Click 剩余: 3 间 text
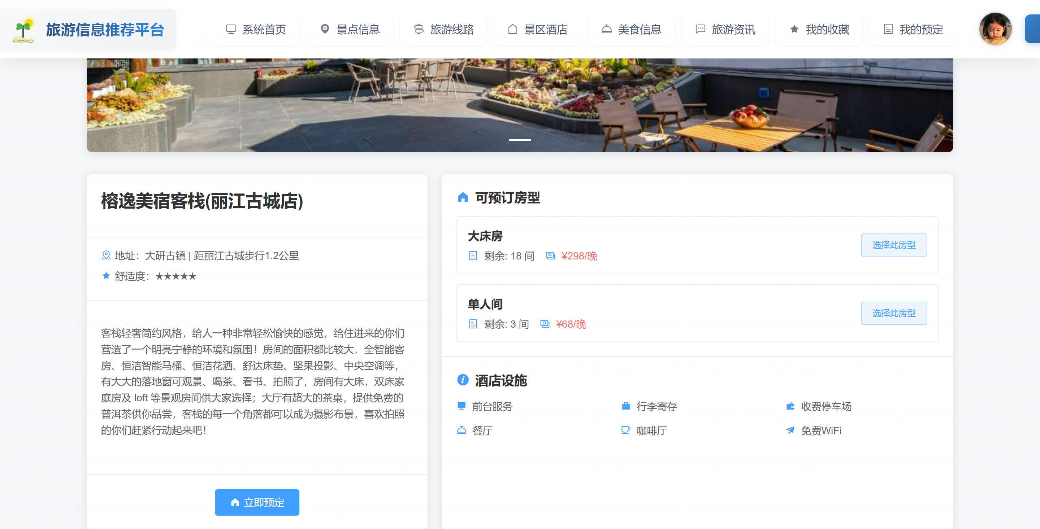Screen dimensions: 1040x529 click(x=506, y=324)
